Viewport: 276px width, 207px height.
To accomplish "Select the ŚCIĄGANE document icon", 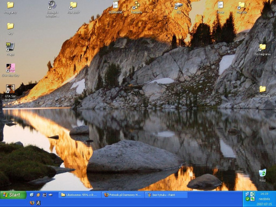I will click(115, 8).
